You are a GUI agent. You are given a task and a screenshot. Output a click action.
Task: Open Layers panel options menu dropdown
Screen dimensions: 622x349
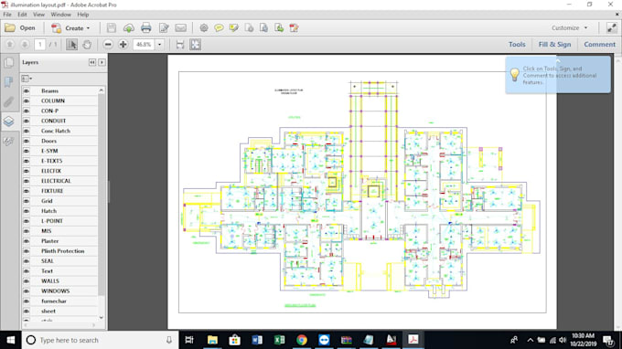pyautogui.click(x=27, y=79)
